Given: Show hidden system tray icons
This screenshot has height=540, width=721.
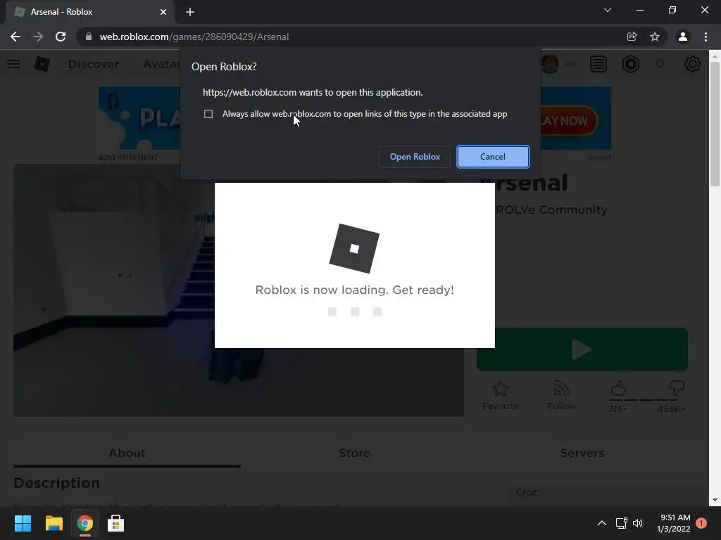Looking at the screenshot, I should pyautogui.click(x=601, y=523).
